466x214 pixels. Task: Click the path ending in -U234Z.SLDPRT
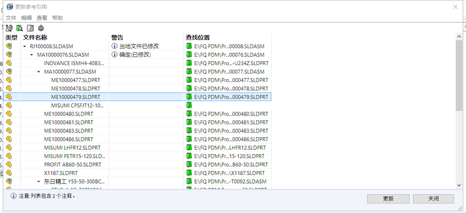pyautogui.click(x=231, y=63)
